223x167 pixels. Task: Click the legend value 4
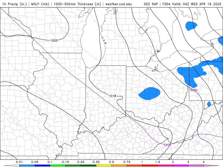click(x=204, y=162)
